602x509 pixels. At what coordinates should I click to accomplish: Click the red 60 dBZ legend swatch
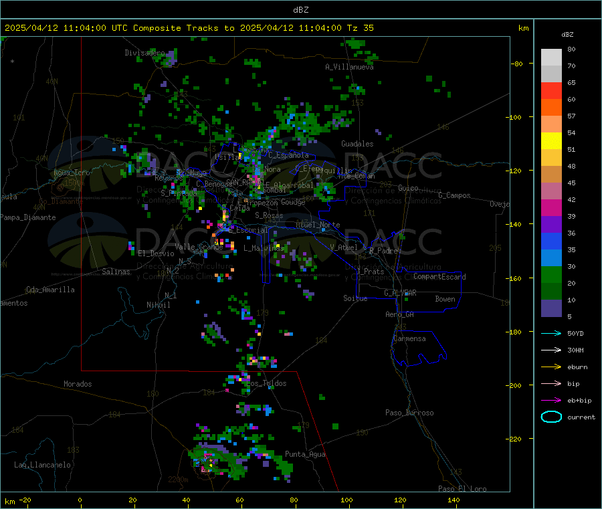point(551,90)
